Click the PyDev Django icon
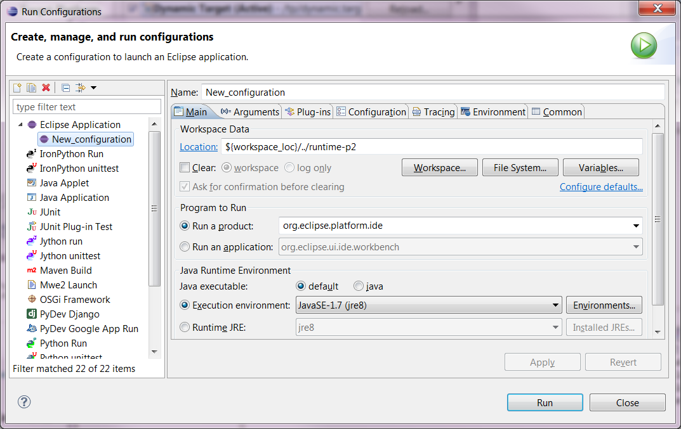 coord(32,314)
